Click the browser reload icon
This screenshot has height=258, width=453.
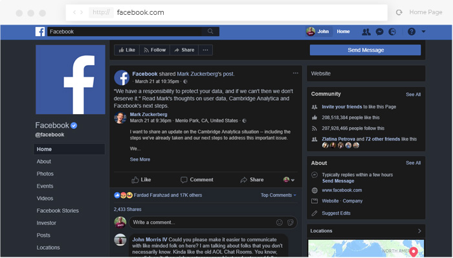pyautogui.click(x=399, y=12)
